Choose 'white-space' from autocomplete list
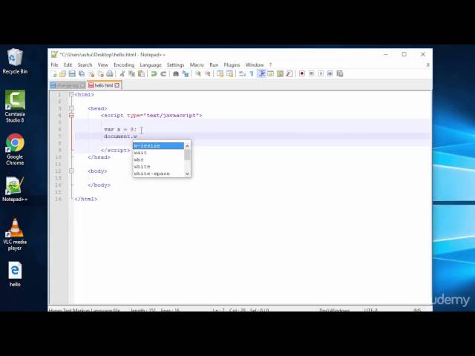475x356 pixels. pyautogui.click(x=151, y=174)
